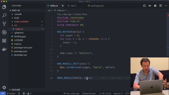
Task: Switch to the package.json tab
Action: [97, 6]
